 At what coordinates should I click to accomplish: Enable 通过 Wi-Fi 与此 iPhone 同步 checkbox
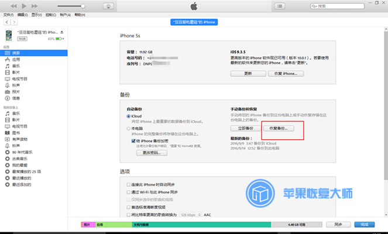click(128, 192)
